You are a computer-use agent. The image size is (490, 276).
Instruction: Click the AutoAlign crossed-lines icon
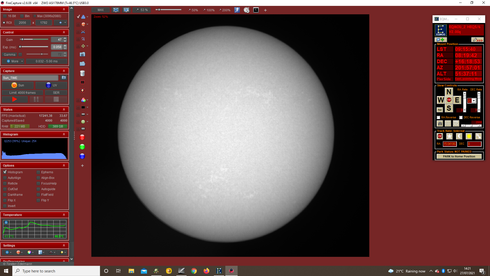click(83, 32)
